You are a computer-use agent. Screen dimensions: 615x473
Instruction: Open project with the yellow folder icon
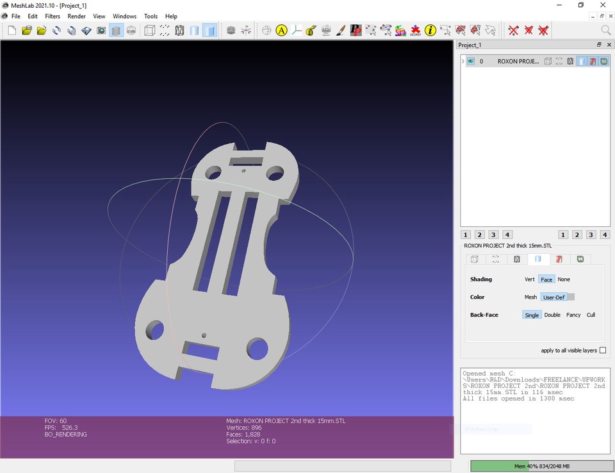[27, 30]
